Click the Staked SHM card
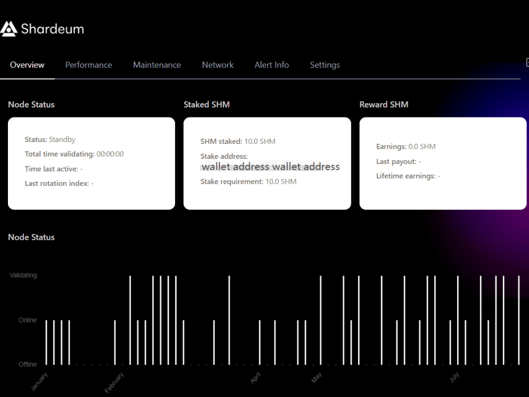The image size is (529, 397). click(x=267, y=163)
